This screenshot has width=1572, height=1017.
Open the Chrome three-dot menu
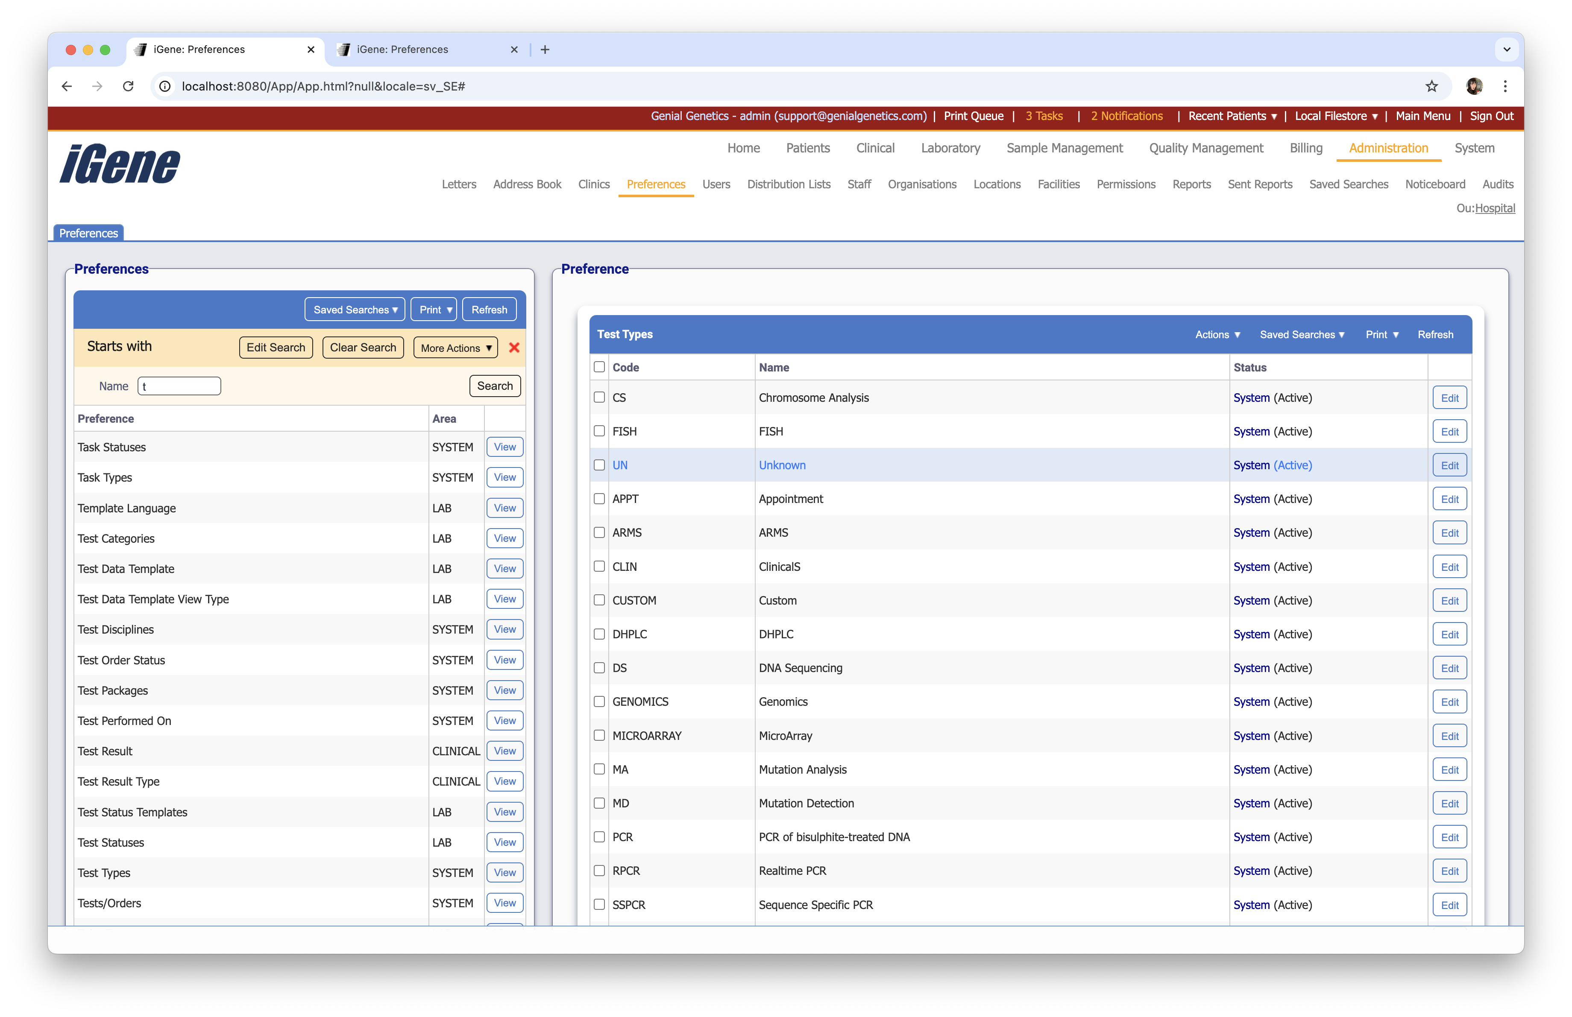(x=1505, y=86)
